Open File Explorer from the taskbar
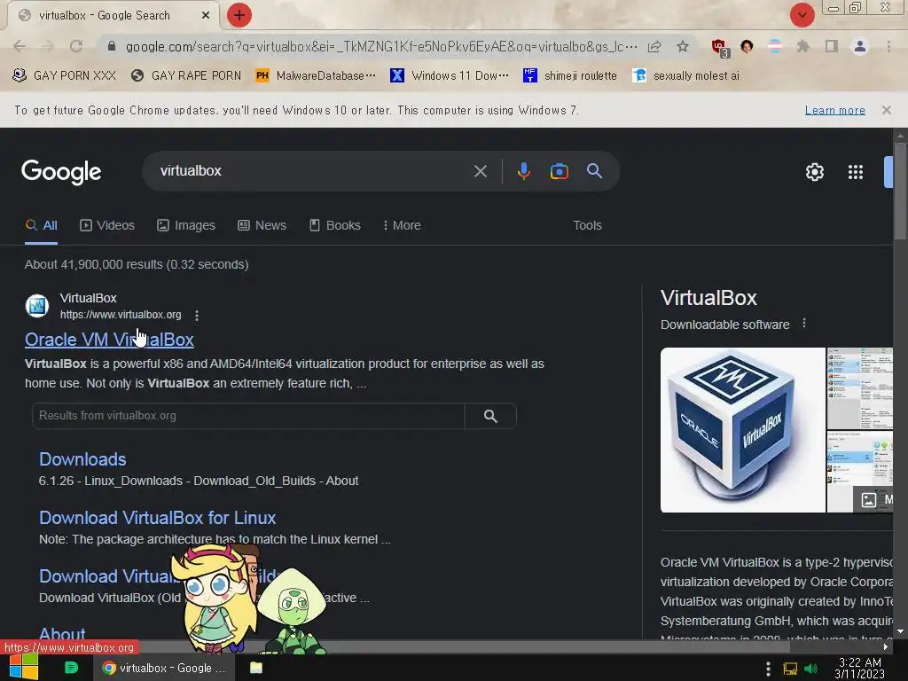The height and width of the screenshot is (681, 908). tap(256, 668)
